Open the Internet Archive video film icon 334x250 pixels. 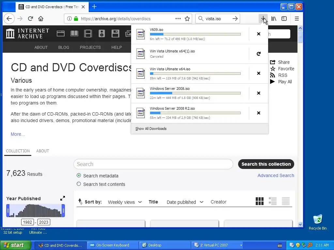tap(88, 34)
